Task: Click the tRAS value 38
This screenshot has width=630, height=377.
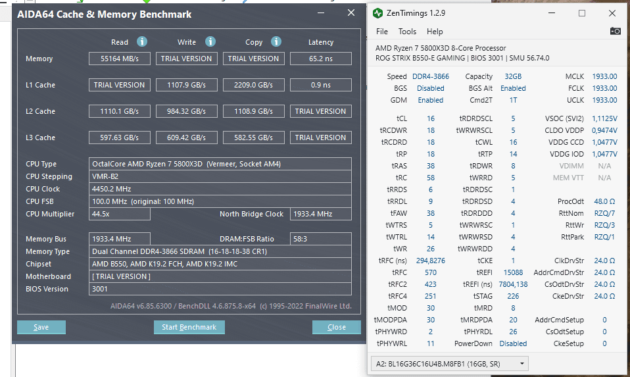Action: (x=430, y=166)
